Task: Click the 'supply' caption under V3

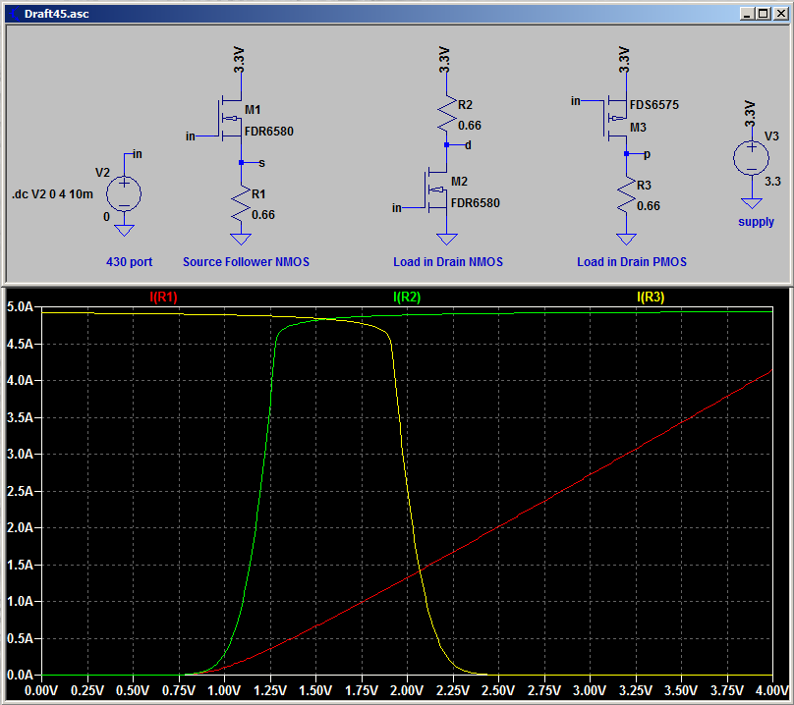Action: [756, 222]
